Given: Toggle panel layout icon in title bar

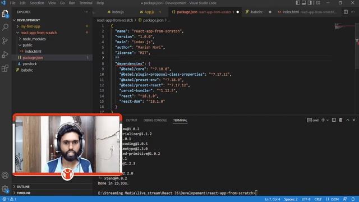Looking at the screenshot, I should pos(304,3).
